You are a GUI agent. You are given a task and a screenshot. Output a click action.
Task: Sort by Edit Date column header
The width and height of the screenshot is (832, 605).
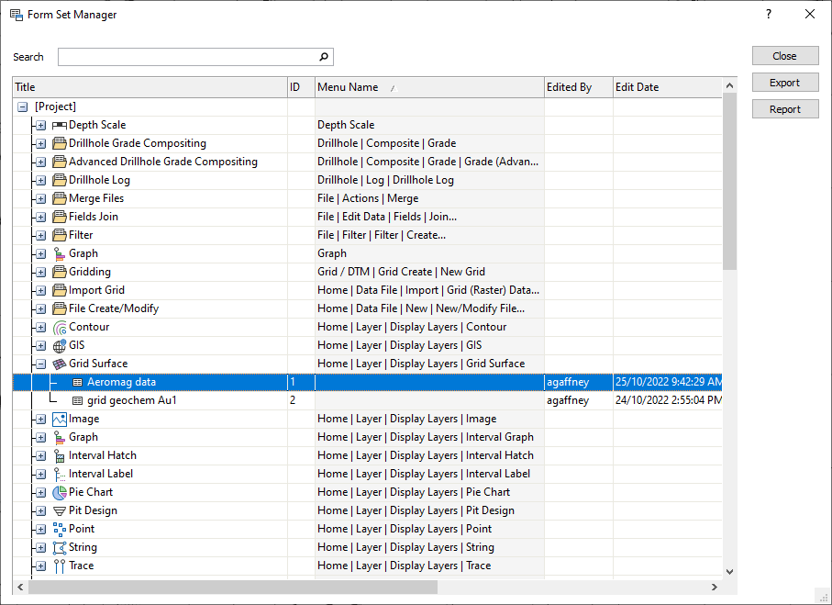point(637,87)
